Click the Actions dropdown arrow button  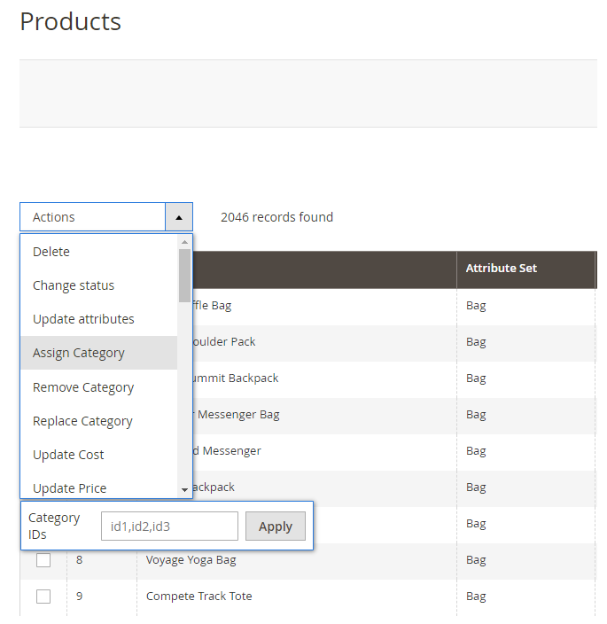(x=178, y=217)
